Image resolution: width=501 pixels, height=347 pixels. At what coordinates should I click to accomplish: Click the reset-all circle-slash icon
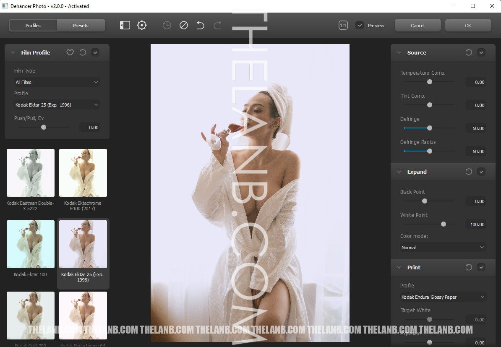click(x=183, y=26)
